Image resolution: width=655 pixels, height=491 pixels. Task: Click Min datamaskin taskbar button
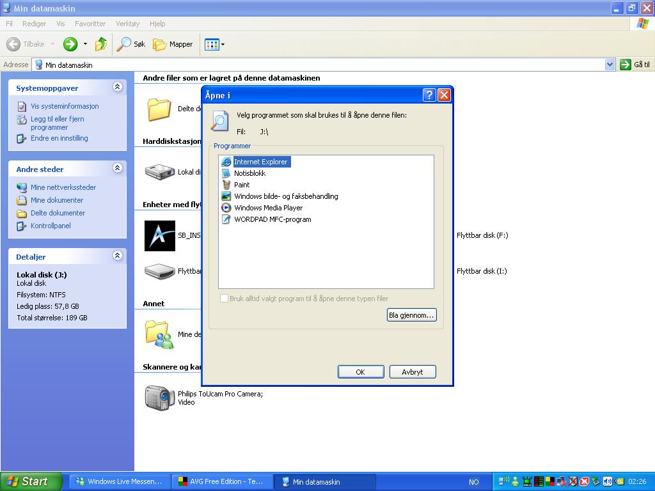(x=325, y=482)
